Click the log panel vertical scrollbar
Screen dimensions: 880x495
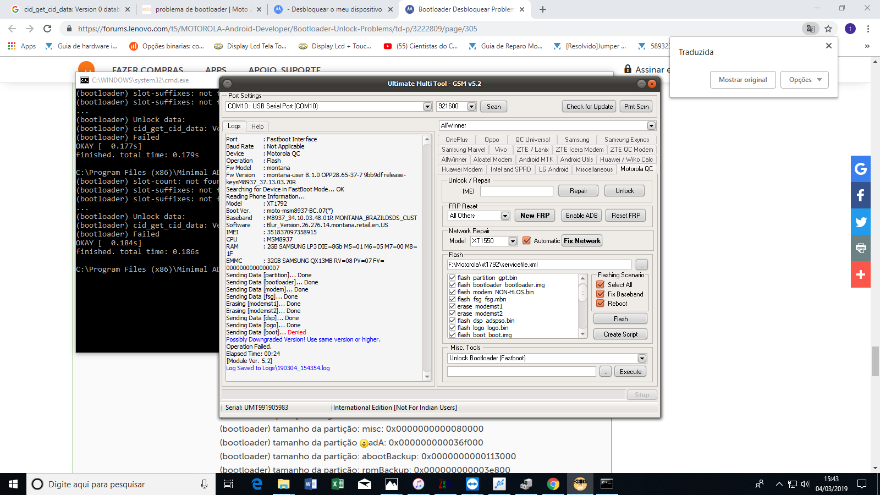(427, 257)
